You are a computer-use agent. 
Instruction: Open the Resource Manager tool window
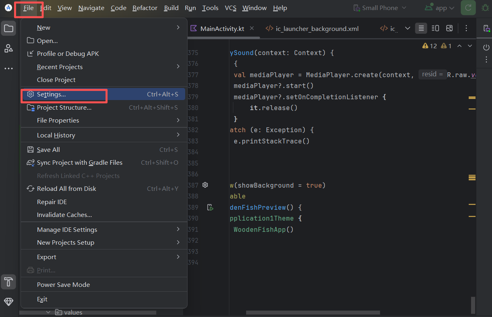(x=8, y=49)
